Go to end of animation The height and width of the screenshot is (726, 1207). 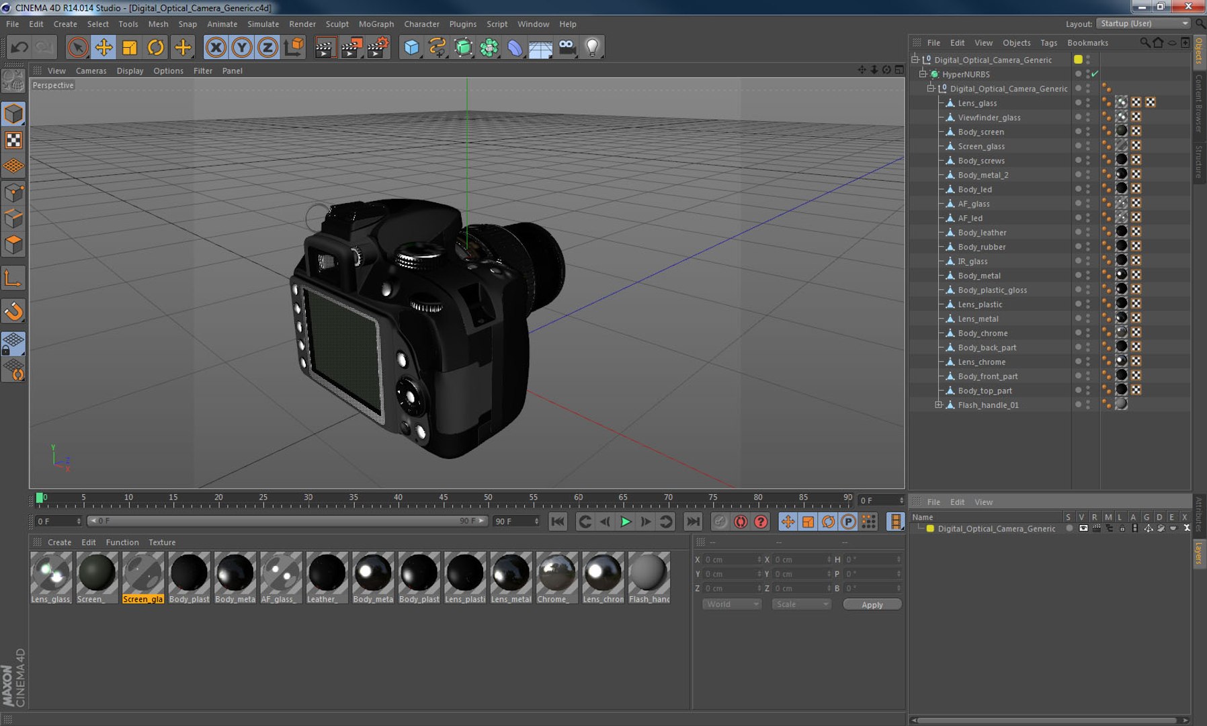(693, 522)
